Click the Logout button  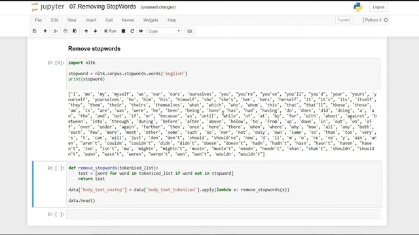378,7
